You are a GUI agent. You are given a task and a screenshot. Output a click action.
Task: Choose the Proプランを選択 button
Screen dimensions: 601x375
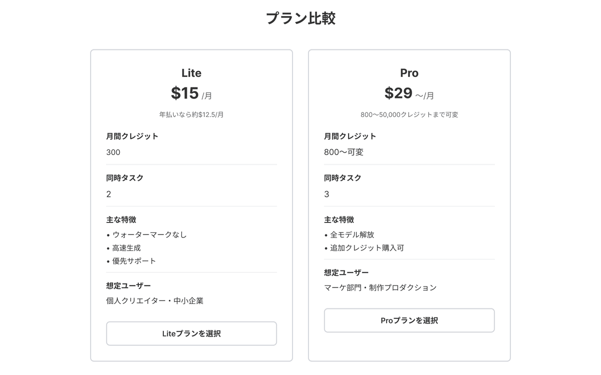point(409,320)
